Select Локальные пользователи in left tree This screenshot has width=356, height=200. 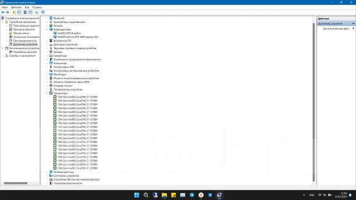click(26, 37)
